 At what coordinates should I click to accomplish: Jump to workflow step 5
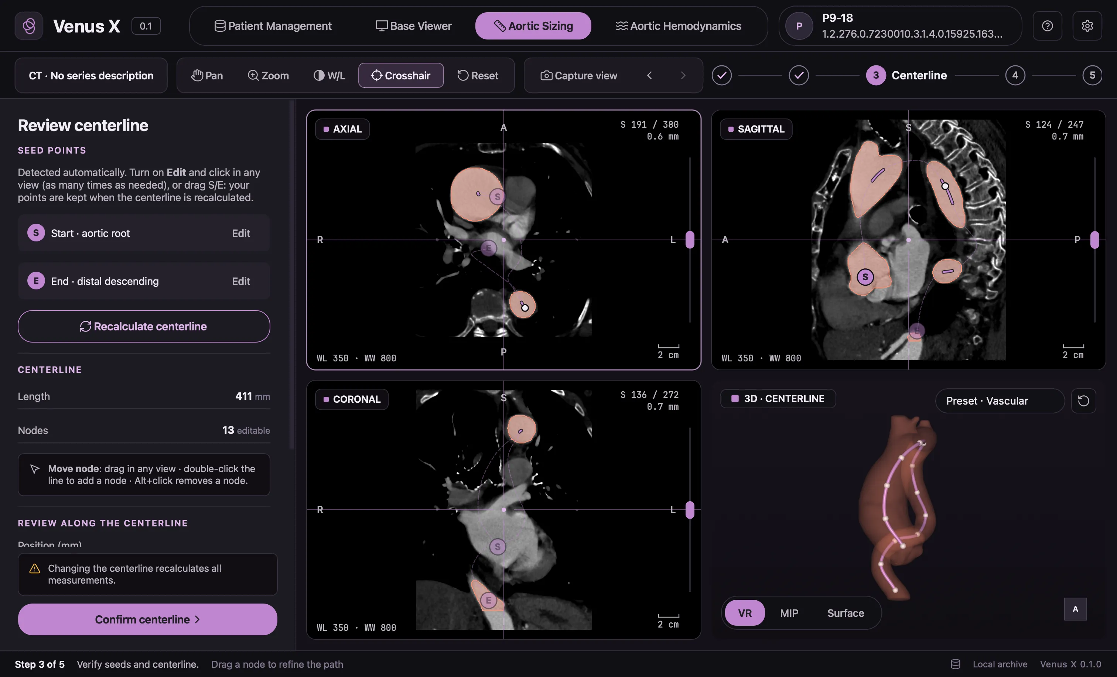point(1092,75)
